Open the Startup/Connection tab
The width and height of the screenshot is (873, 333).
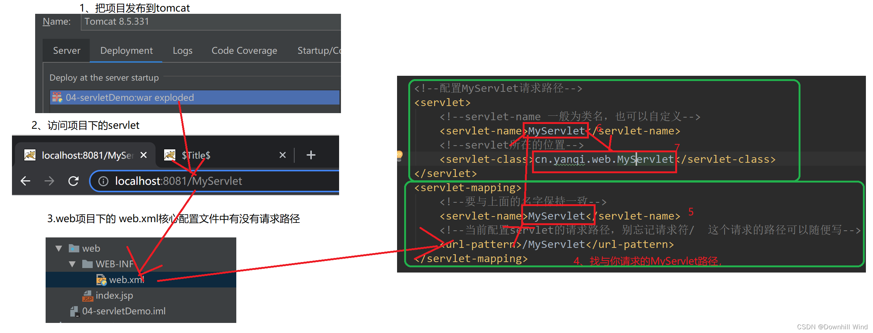(319, 50)
